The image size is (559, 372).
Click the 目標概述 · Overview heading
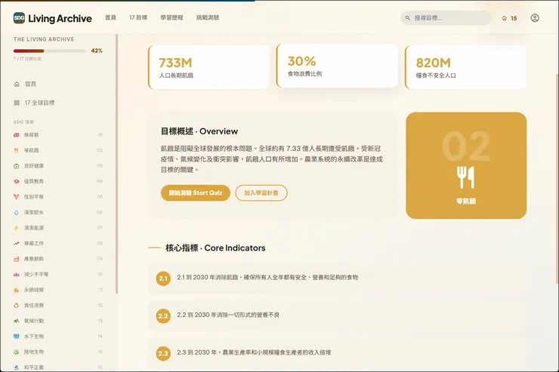pyautogui.click(x=199, y=131)
